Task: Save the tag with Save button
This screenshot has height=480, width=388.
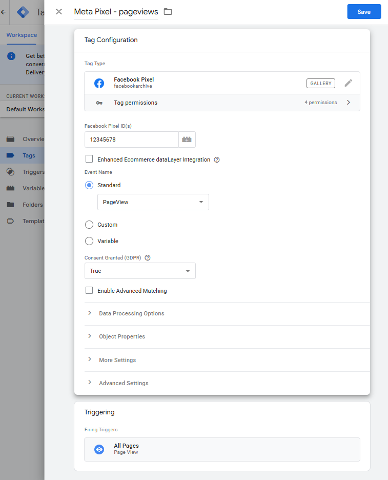Action: [x=364, y=12]
